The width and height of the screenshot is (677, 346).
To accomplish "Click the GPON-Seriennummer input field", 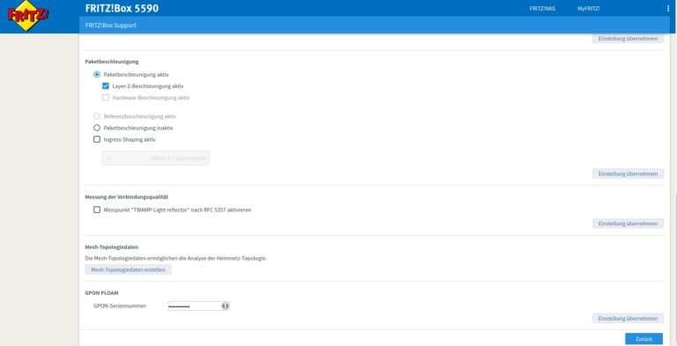I will 198,306.
